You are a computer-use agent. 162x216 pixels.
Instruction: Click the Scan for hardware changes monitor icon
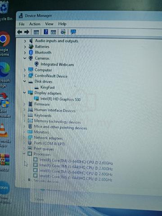click(x=73, y=32)
